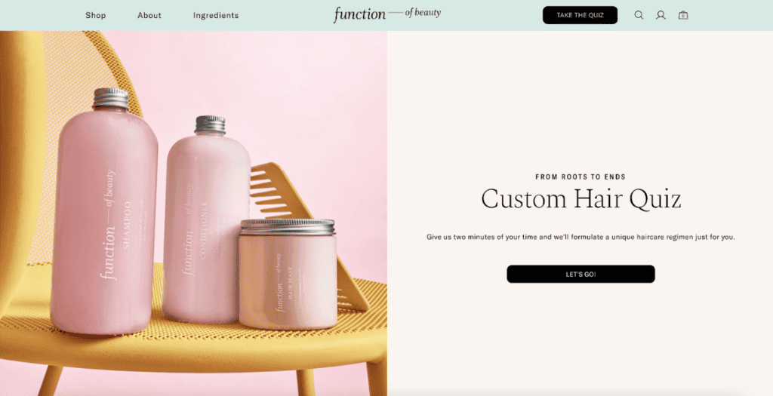The height and width of the screenshot is (396, 773).
Task: Click the Custom Hair Quiz heading
Action: pos(581,199)
